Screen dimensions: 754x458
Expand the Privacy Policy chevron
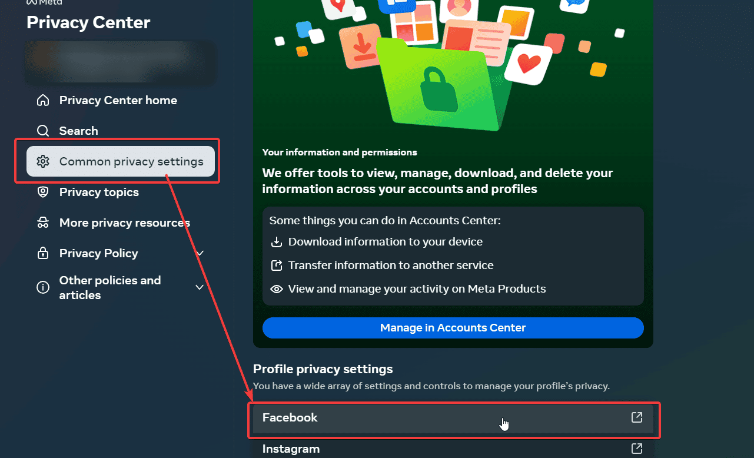[x=200, y=253]
